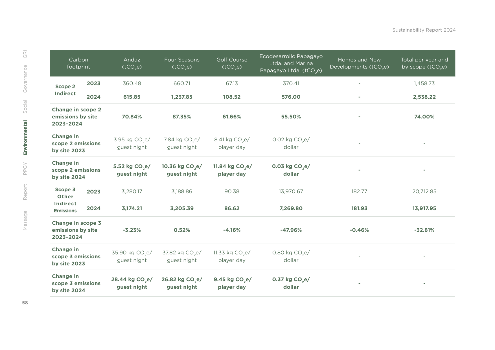Viewport: 495px width, 350px height.
Task: Select the Golf Course (tCO2e) column header
Action: (x=232, y=63)
